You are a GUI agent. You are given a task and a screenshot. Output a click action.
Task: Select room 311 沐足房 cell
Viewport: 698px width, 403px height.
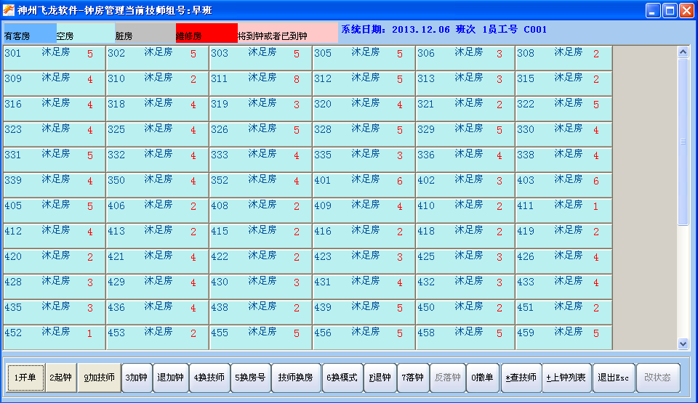click(x=260, y=84)
